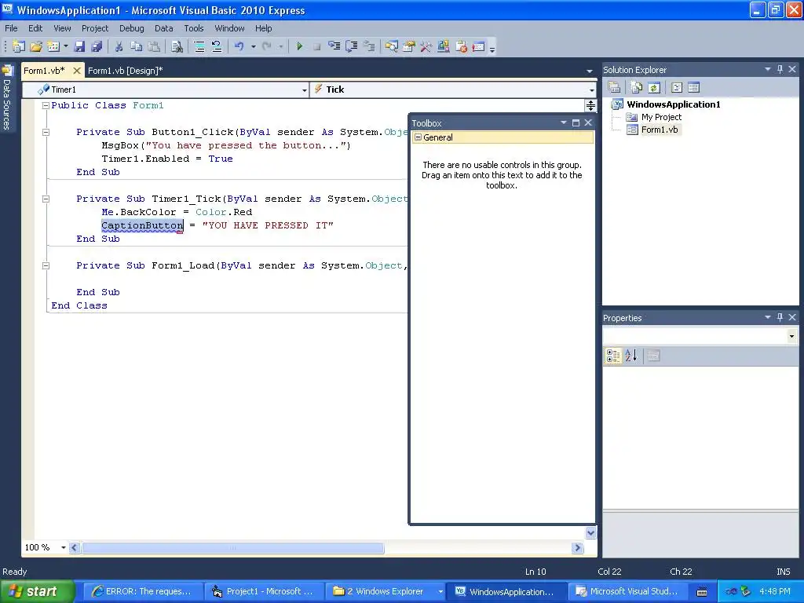This screenshot has height=603, width=804.
Task: Collapse the Public Class Form1 outline
Action: click(46, 106)
